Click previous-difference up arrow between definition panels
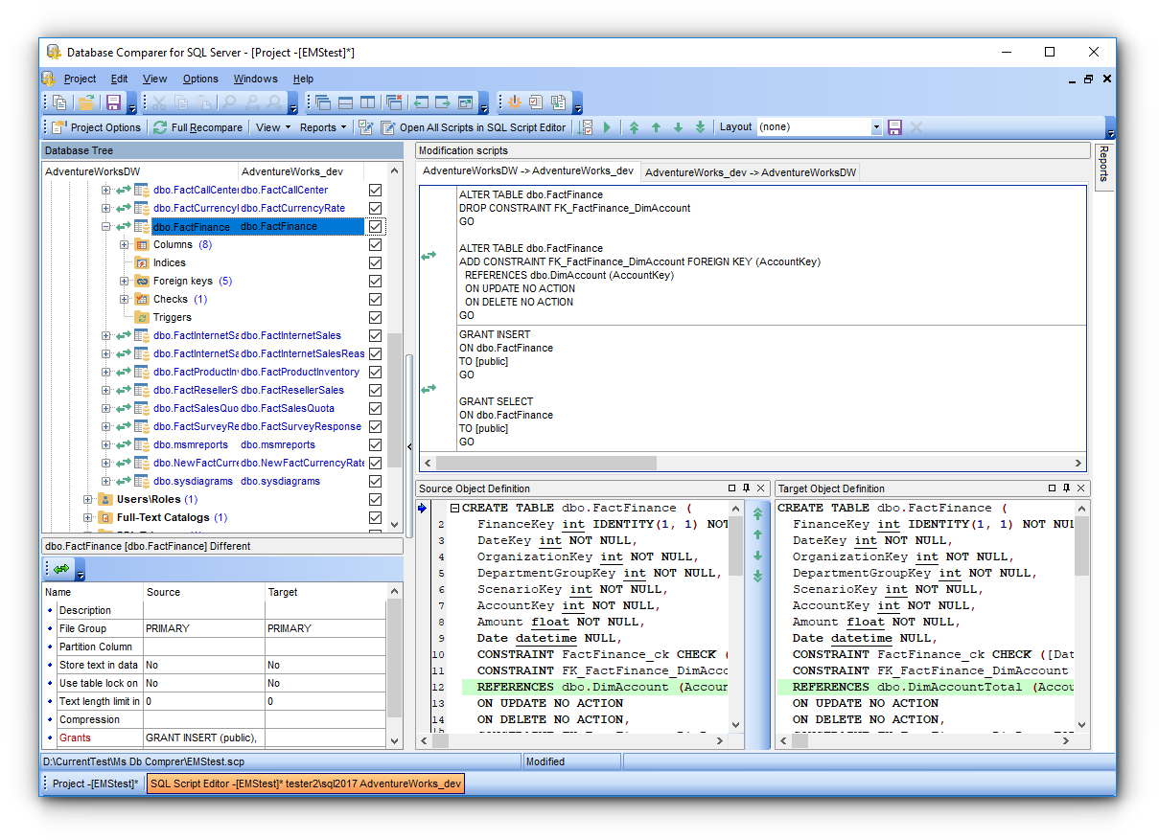This screenshot has height=840, width=1159. (x=757, y=535)
